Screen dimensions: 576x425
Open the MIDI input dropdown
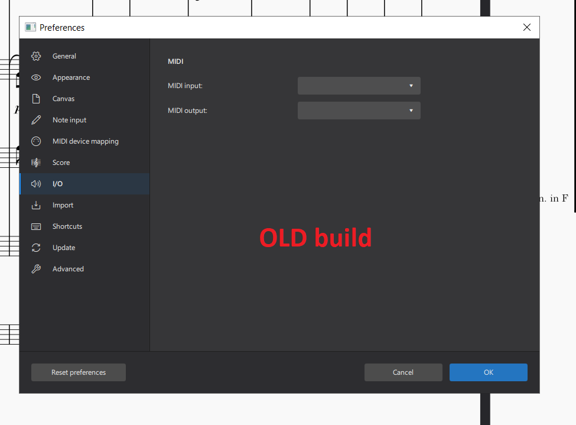359,86
